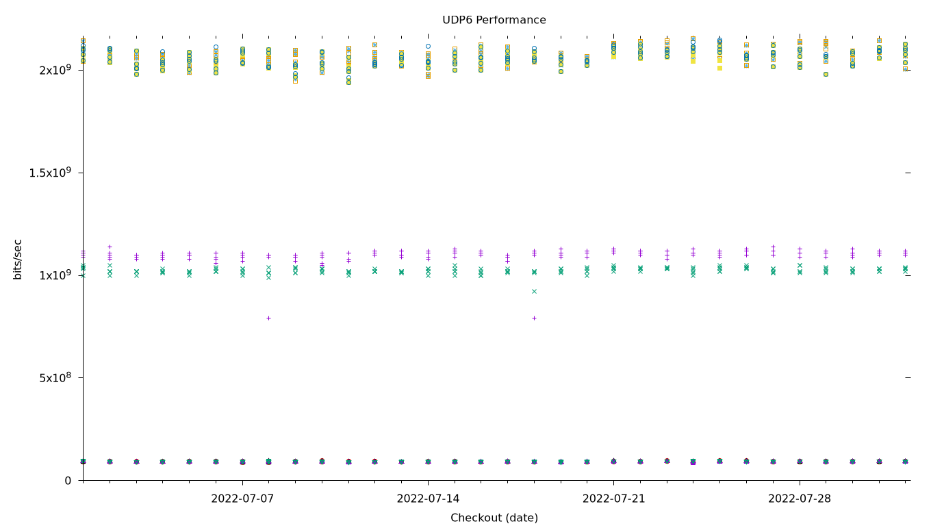Click the 0 y-axis tick label

tap(68, 480)
